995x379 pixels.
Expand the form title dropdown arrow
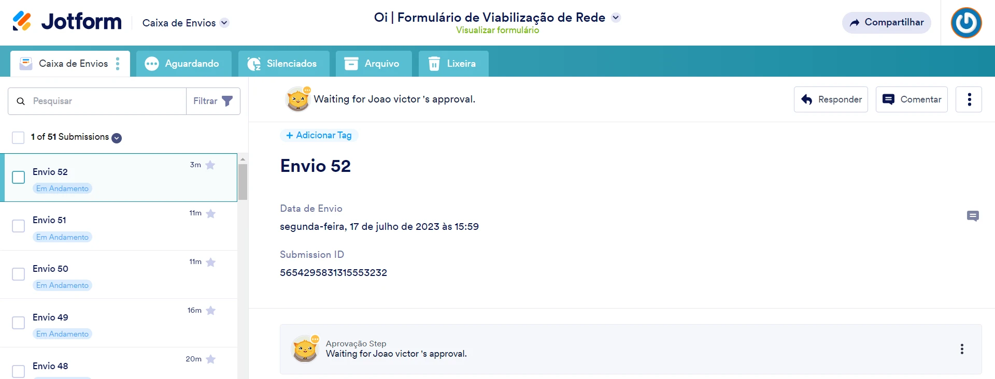616,18
